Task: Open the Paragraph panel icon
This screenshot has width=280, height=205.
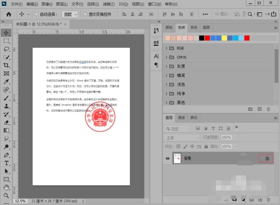Action: 156,65
